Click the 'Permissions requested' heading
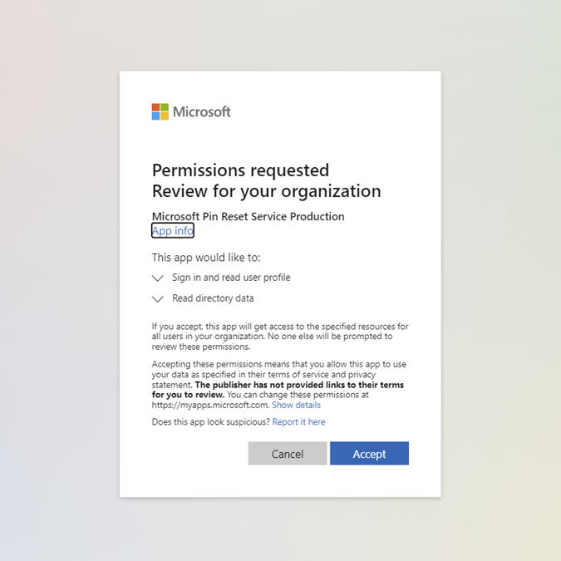Screen dimensions: 561x561 pyautogui.click(x=240, y=170)
